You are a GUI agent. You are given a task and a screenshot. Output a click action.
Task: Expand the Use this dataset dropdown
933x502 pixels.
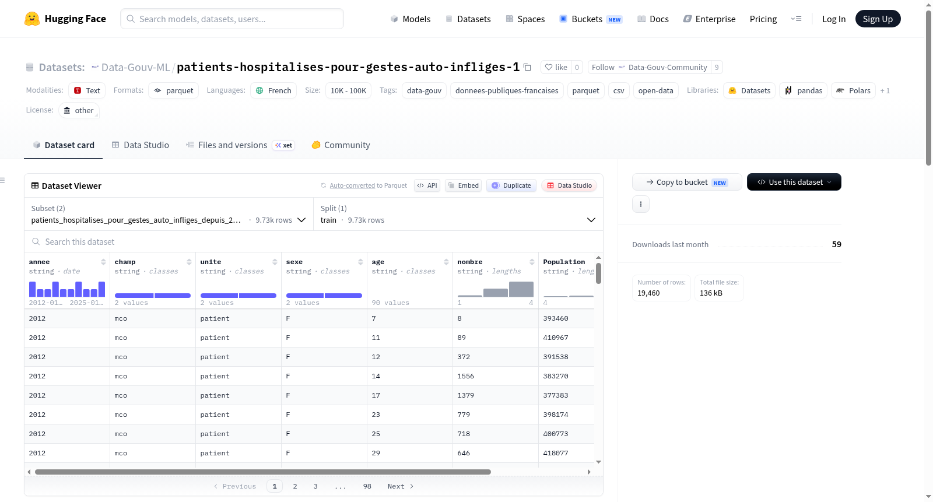coord(794,182)
